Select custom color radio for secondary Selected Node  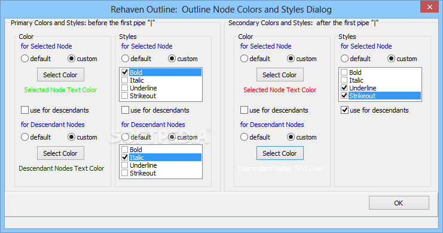pyautogui.click(x=291, y=59)
